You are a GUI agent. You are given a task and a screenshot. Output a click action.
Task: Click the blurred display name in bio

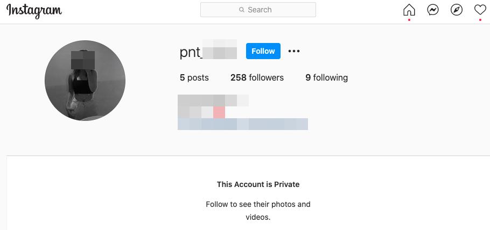click(x=213, y=100)
